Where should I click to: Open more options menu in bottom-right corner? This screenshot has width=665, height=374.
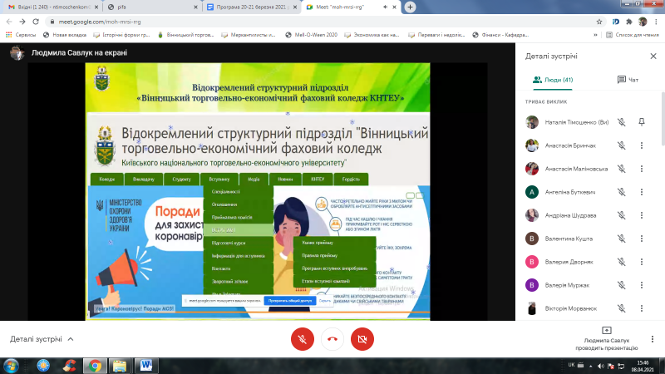(x=653, y=339)
